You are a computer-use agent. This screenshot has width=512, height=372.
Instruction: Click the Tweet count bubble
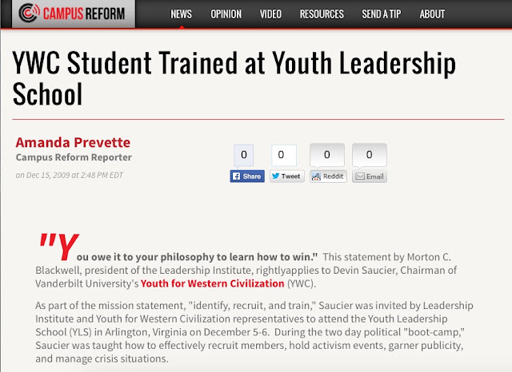tap(284, 155)
